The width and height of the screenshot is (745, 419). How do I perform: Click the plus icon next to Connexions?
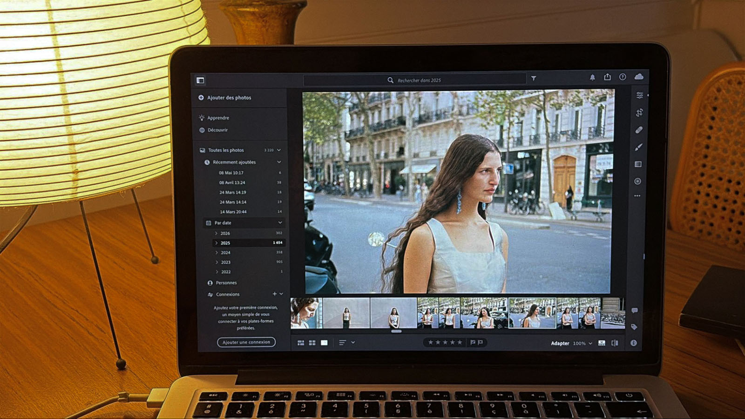(x=274, y=294)
